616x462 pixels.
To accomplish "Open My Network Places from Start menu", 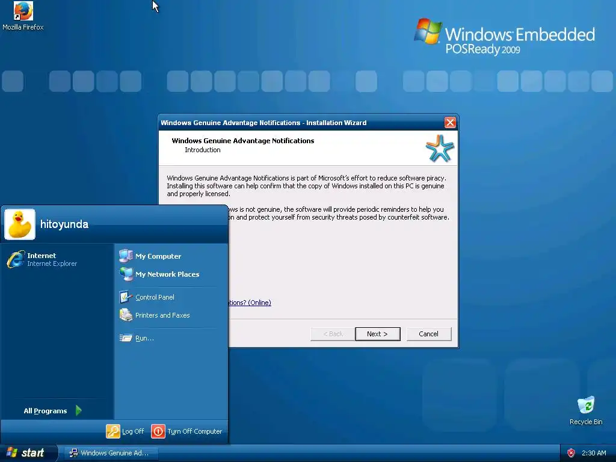I will point(167,274).
